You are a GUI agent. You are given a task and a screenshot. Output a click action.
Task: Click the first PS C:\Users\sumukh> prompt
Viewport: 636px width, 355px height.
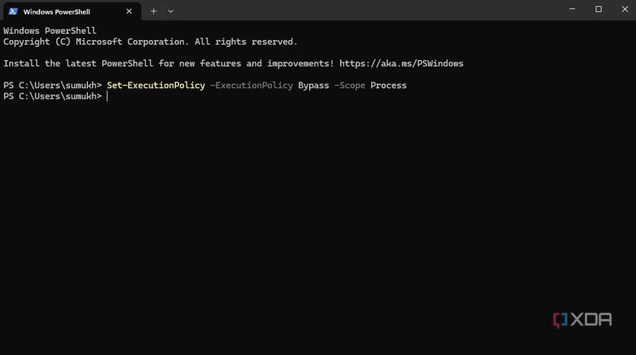(x=52, y=85)
